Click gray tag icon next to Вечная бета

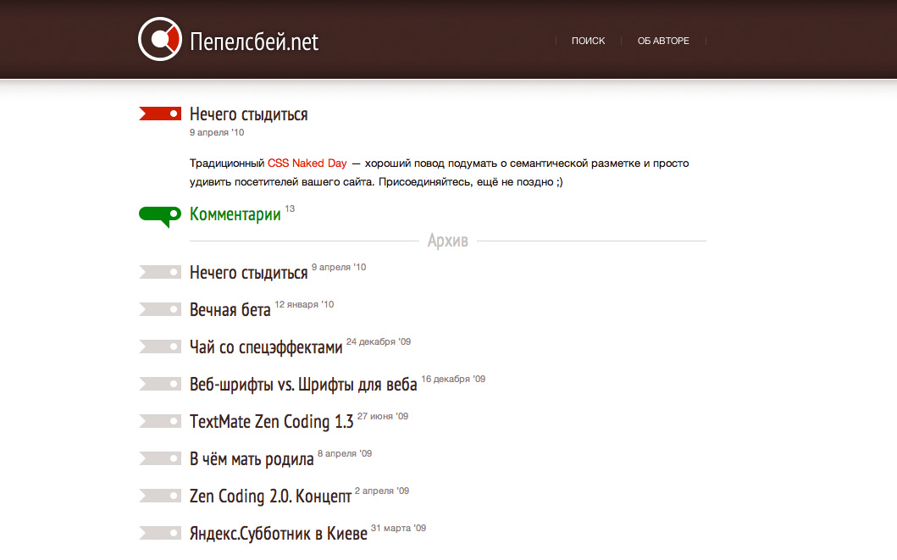point(160,309)
